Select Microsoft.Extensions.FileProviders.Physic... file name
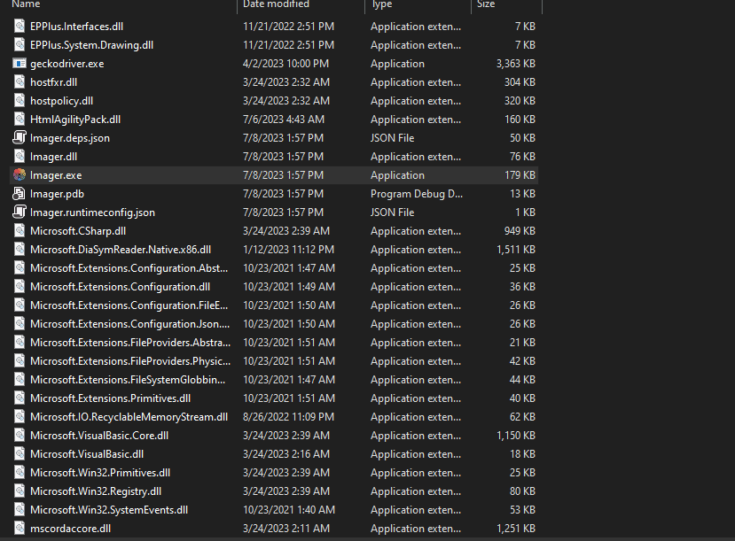735x541 pixels. (130, 361)
